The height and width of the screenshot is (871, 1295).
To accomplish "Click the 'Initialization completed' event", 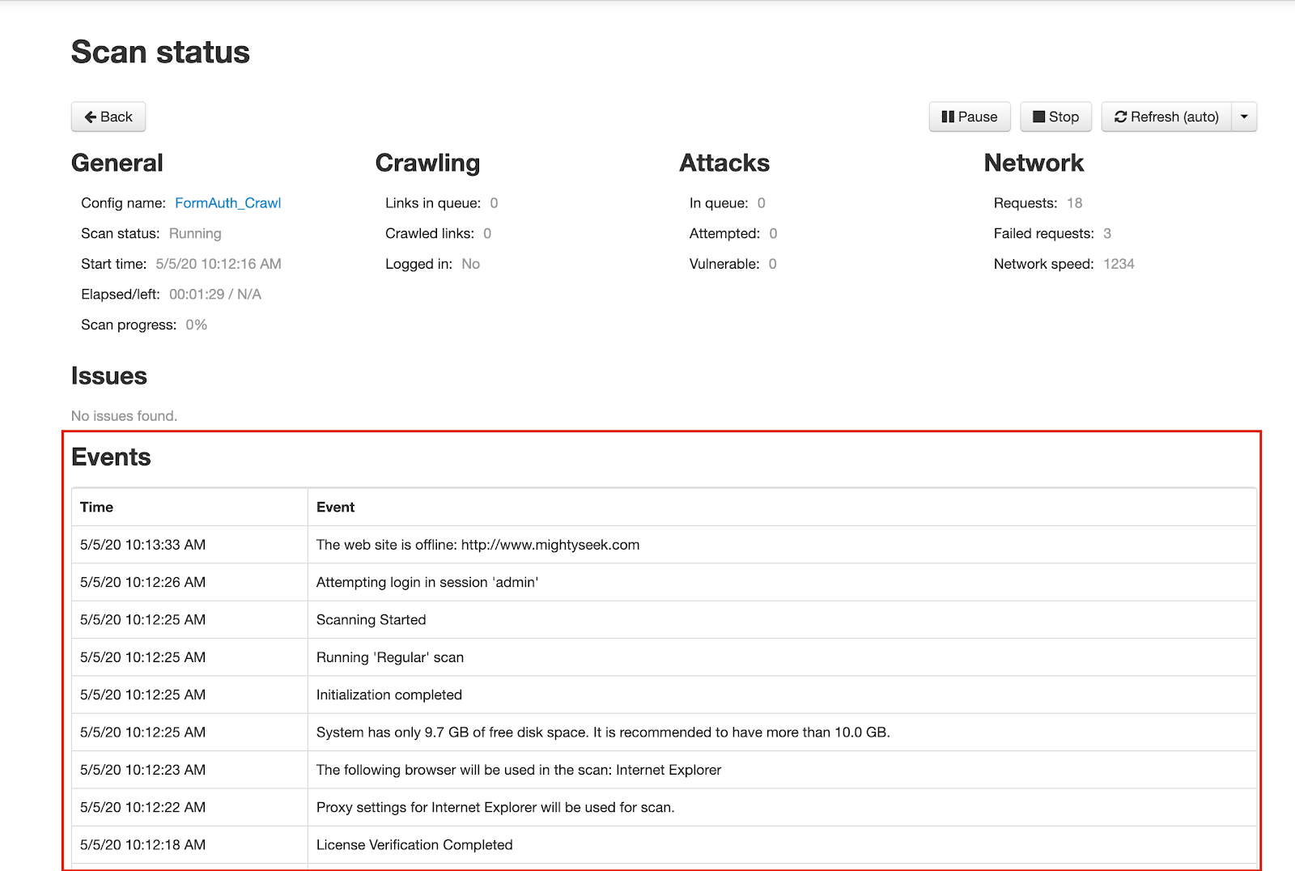I will tap(388, 695).
